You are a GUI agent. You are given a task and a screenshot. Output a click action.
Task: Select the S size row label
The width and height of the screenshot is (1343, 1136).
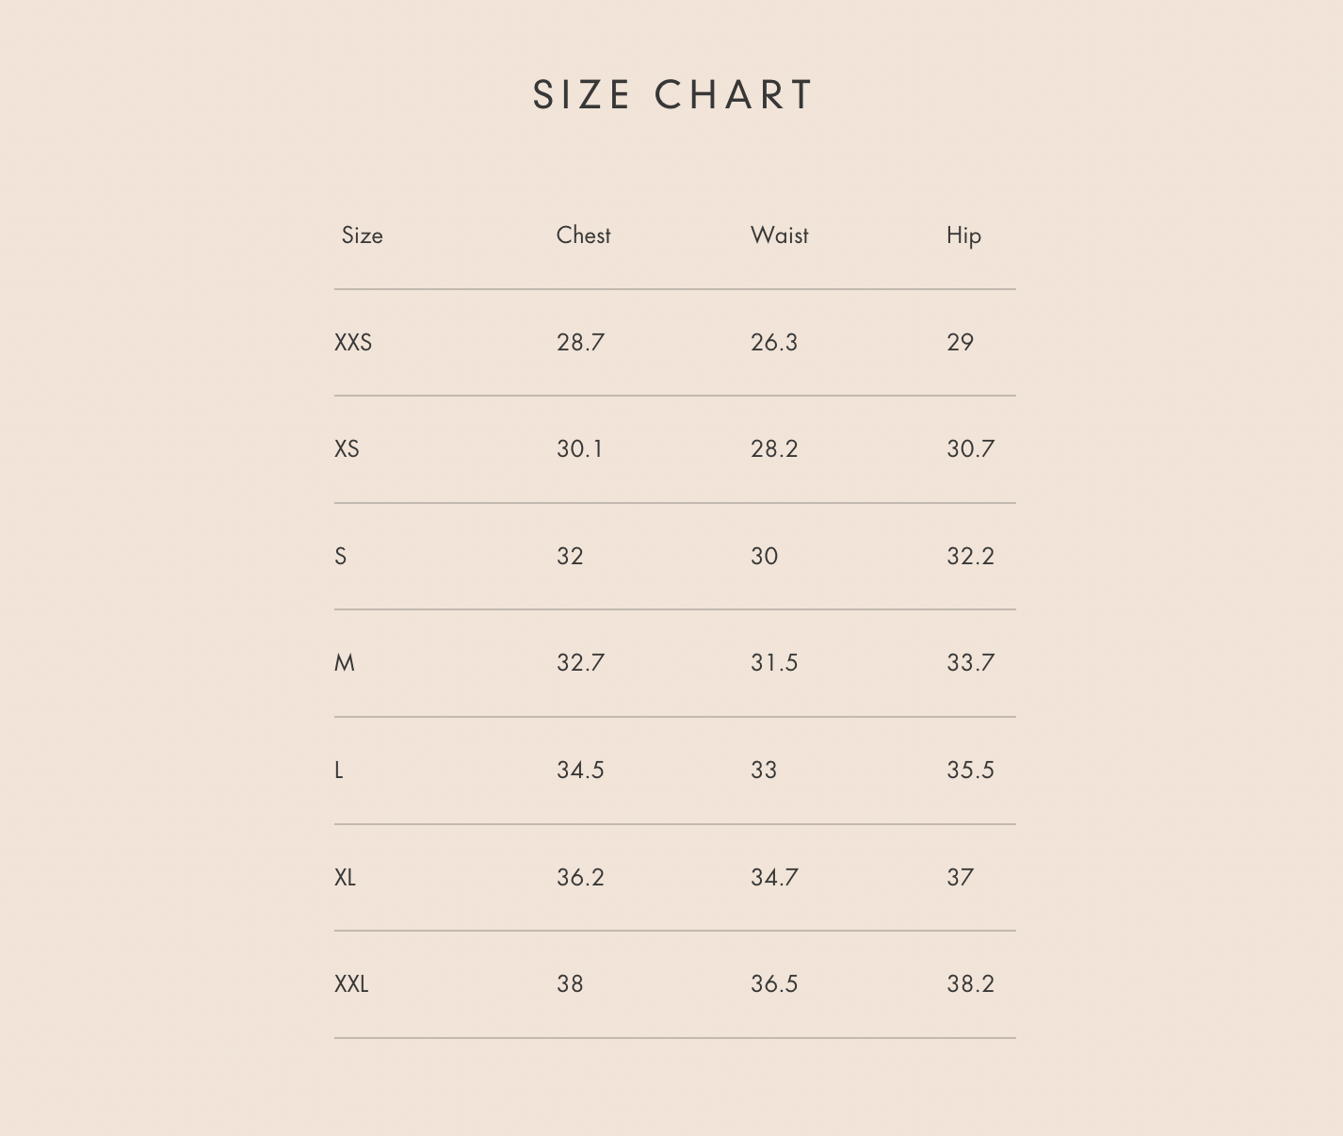341,557
